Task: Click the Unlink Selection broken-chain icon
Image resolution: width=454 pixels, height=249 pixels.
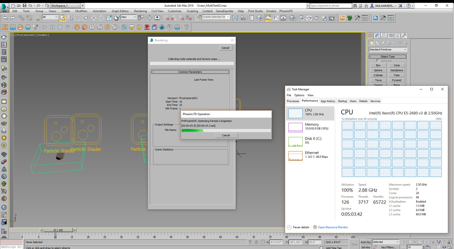Action: [x=29, y=18]
